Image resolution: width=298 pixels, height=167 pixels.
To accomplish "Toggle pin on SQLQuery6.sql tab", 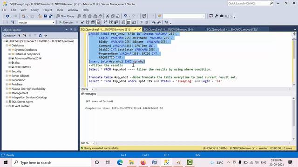I will 135,30.
